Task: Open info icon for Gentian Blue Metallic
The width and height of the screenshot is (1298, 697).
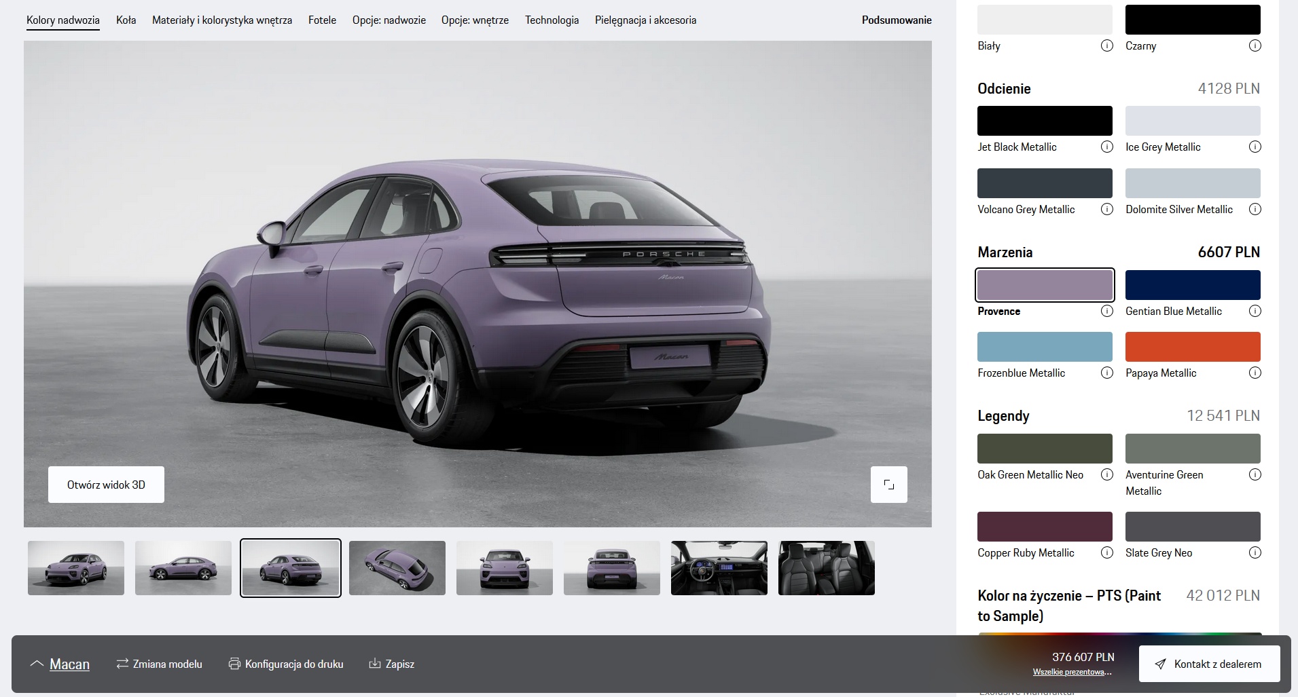Action: click(1255, 311)
